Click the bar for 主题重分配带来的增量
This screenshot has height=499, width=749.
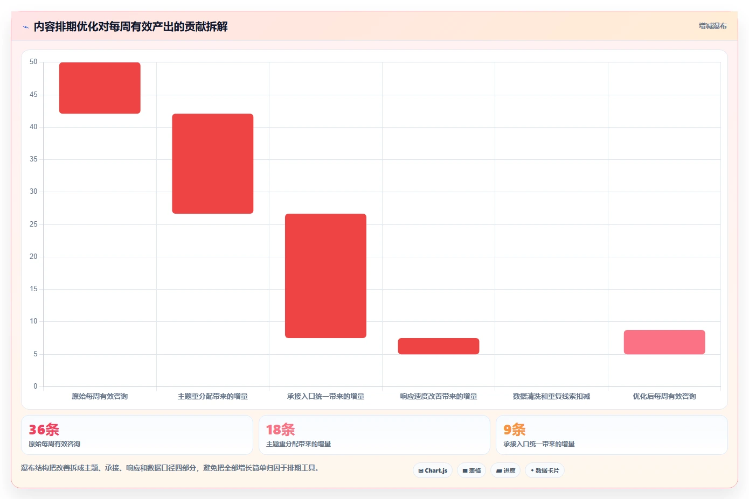click(213, 164)
